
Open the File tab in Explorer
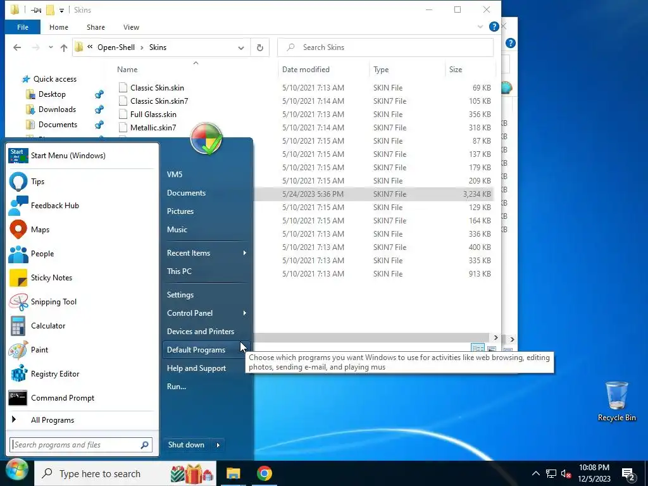pos(23,27)
